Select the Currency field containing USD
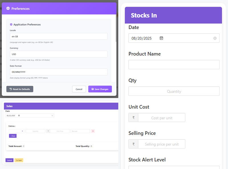This screenshot has height=169, width=228. pos(59,54)
